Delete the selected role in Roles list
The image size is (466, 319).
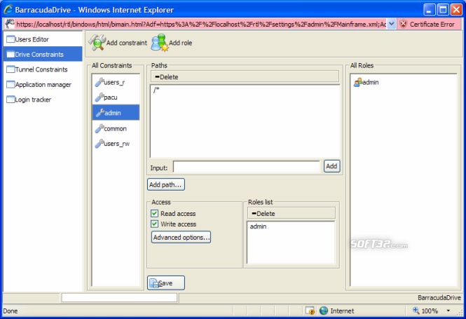(x=263, y=213)
